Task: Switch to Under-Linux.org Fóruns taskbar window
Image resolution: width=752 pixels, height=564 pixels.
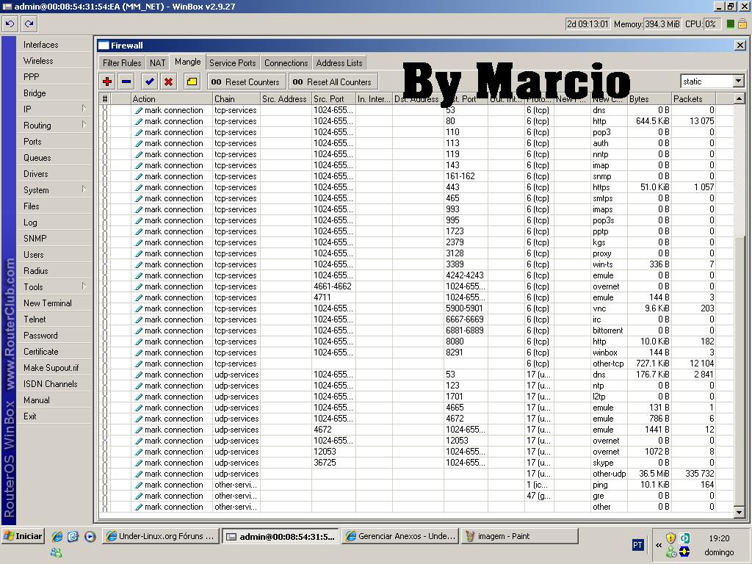Action: [x=161, y=536]
